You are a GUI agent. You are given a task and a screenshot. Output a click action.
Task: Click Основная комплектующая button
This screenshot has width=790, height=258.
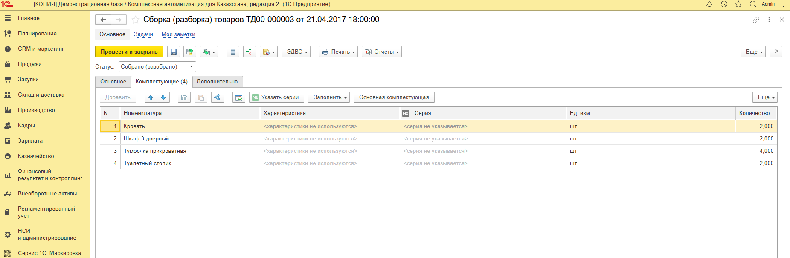tap(394, 97)
